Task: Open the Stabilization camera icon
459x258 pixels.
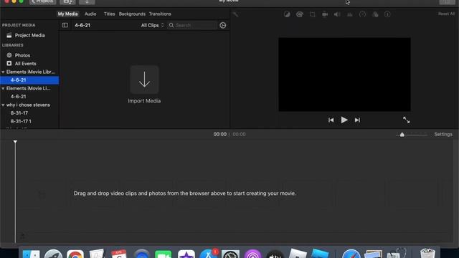Action: click(x=325, y=14)
